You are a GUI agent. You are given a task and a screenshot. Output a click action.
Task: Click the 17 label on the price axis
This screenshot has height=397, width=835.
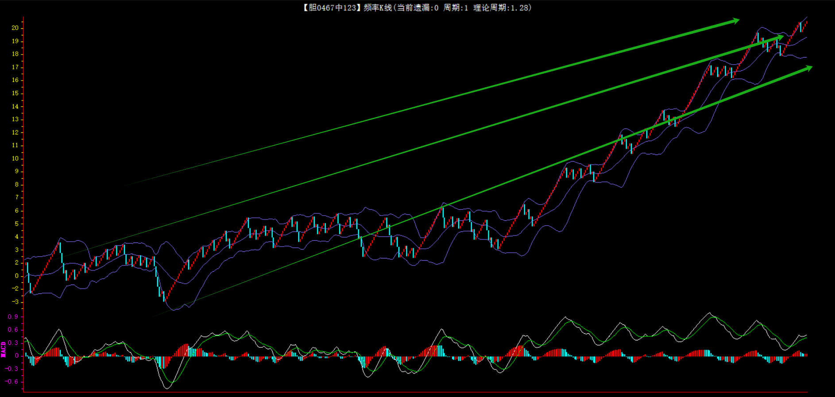pos(15,67)
